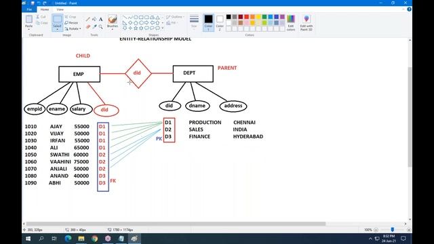Click the horizontal scrollbar thumb

[176, 224]
